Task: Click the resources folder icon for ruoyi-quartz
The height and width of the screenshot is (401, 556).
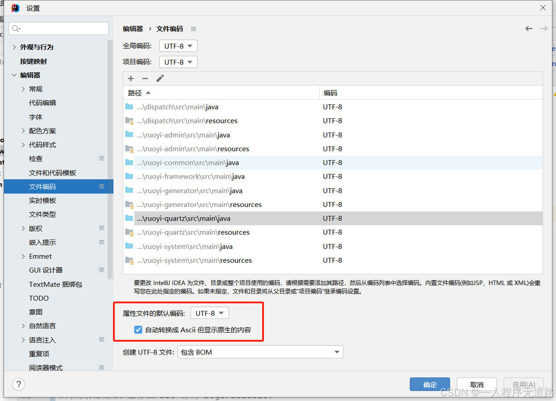Action: click(x=129, y=232)
